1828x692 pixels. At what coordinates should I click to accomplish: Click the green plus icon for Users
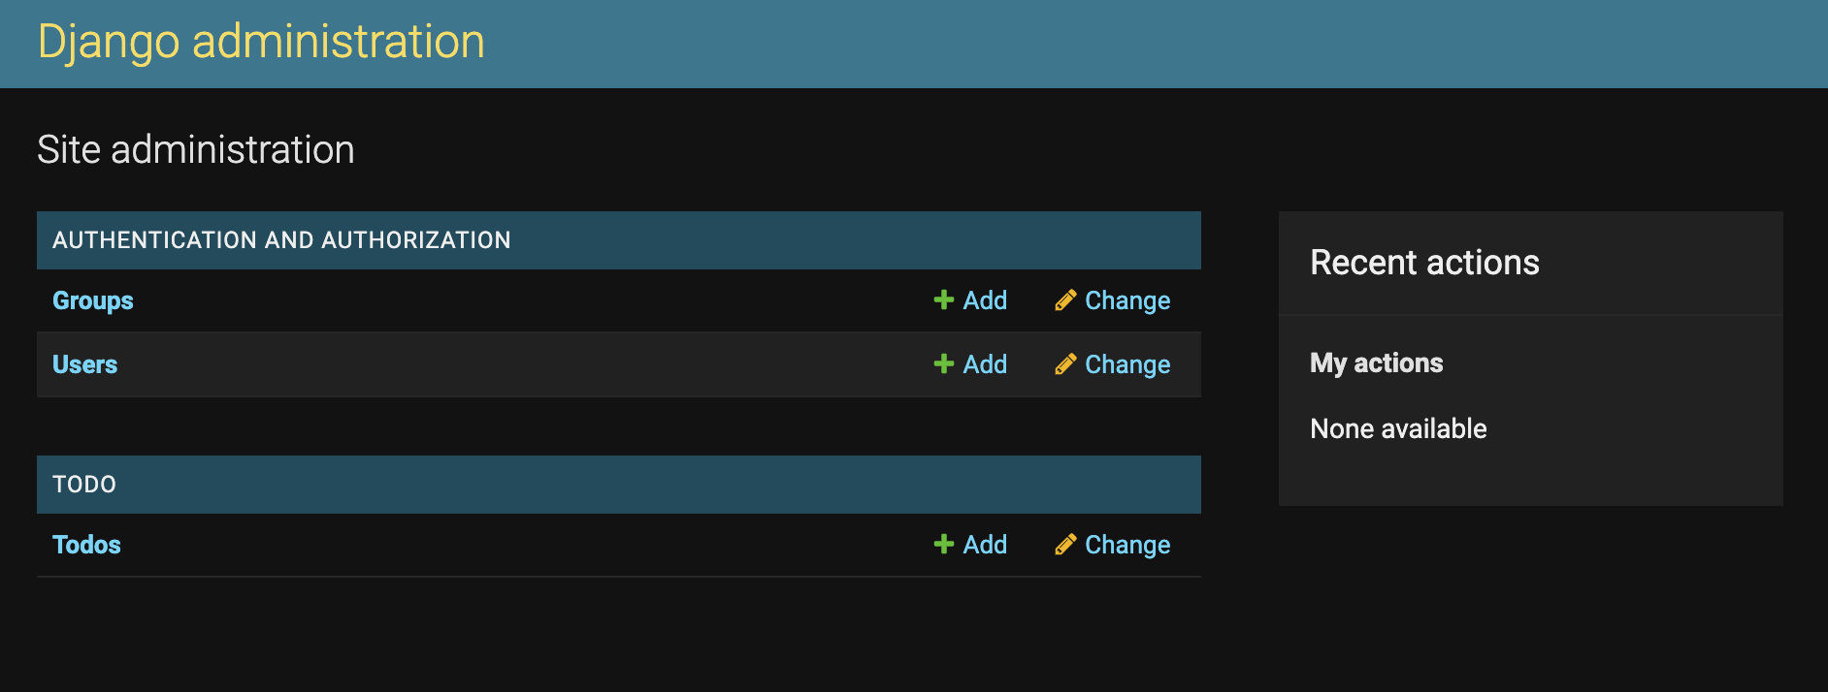tap(943, 364)
